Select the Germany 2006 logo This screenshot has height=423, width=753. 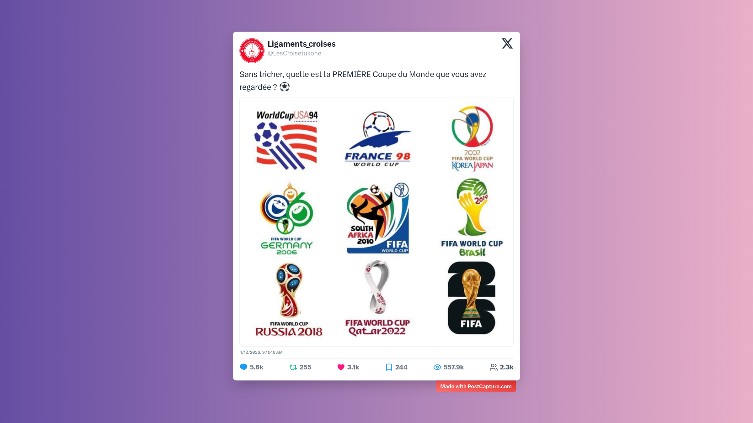tap(286, 218)
